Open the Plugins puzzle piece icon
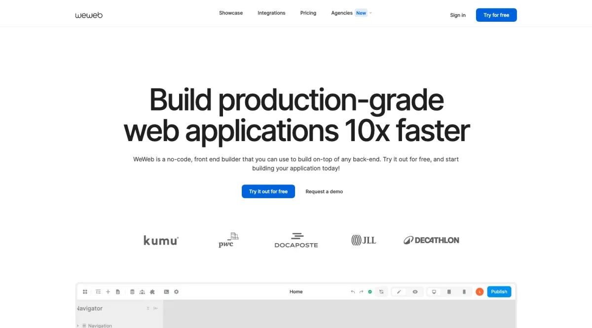Viewport: 592px width, 328px height. click(152, 292)
